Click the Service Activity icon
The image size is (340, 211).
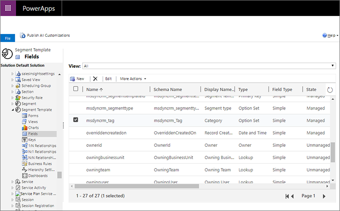(x=18, y=187)
